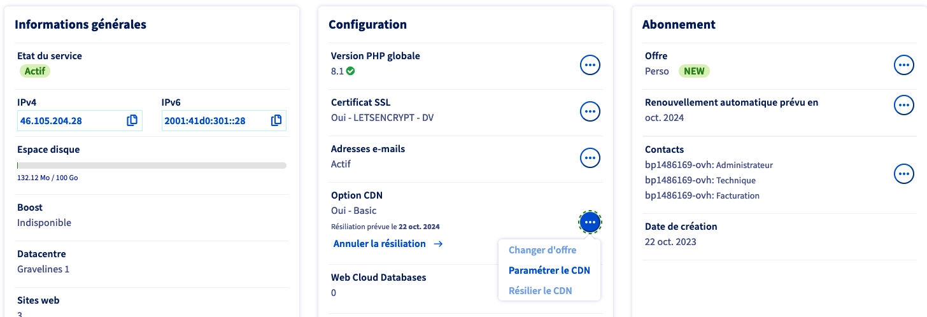This screenshot has height=317, width=927.
Task: Open actions menu for Version PHP globale
Action: click(x=590, y=65)
